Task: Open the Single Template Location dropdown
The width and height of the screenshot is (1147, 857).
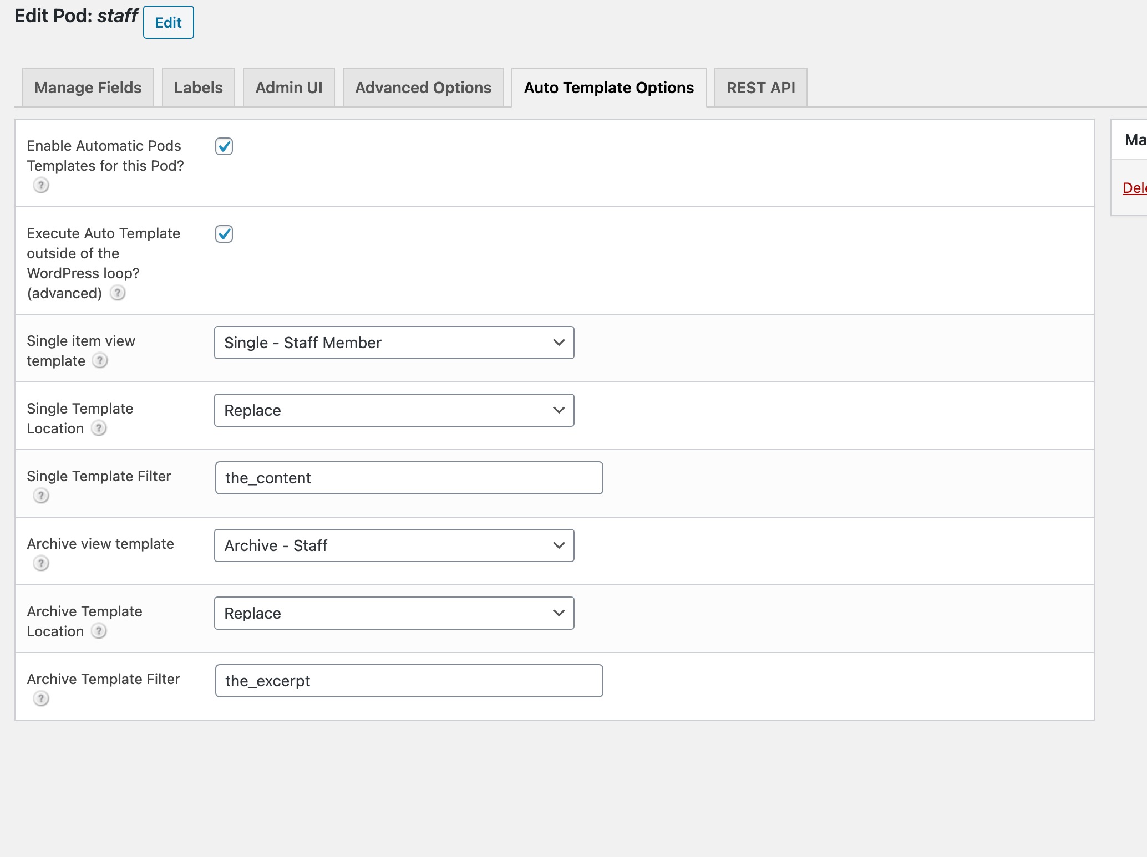Action: click(x=394, y=410)
